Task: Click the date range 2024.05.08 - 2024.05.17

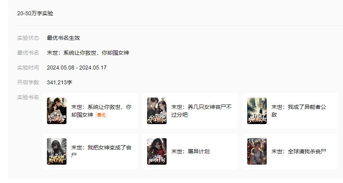Action: tap(77, 68)
